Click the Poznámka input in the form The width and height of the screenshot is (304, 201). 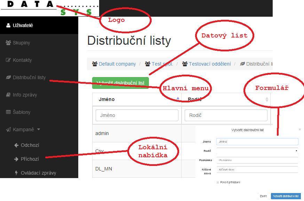[257, 160]
